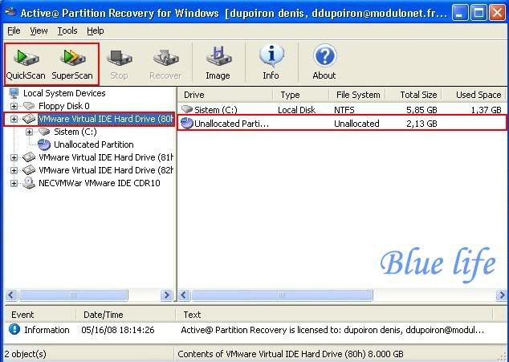Screen dimensions: 509x362
Task: Click the Event log column header
Action: point(40,315)
